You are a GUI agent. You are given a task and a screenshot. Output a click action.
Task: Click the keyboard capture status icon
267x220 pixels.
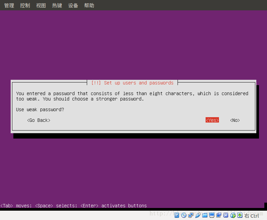240,215
